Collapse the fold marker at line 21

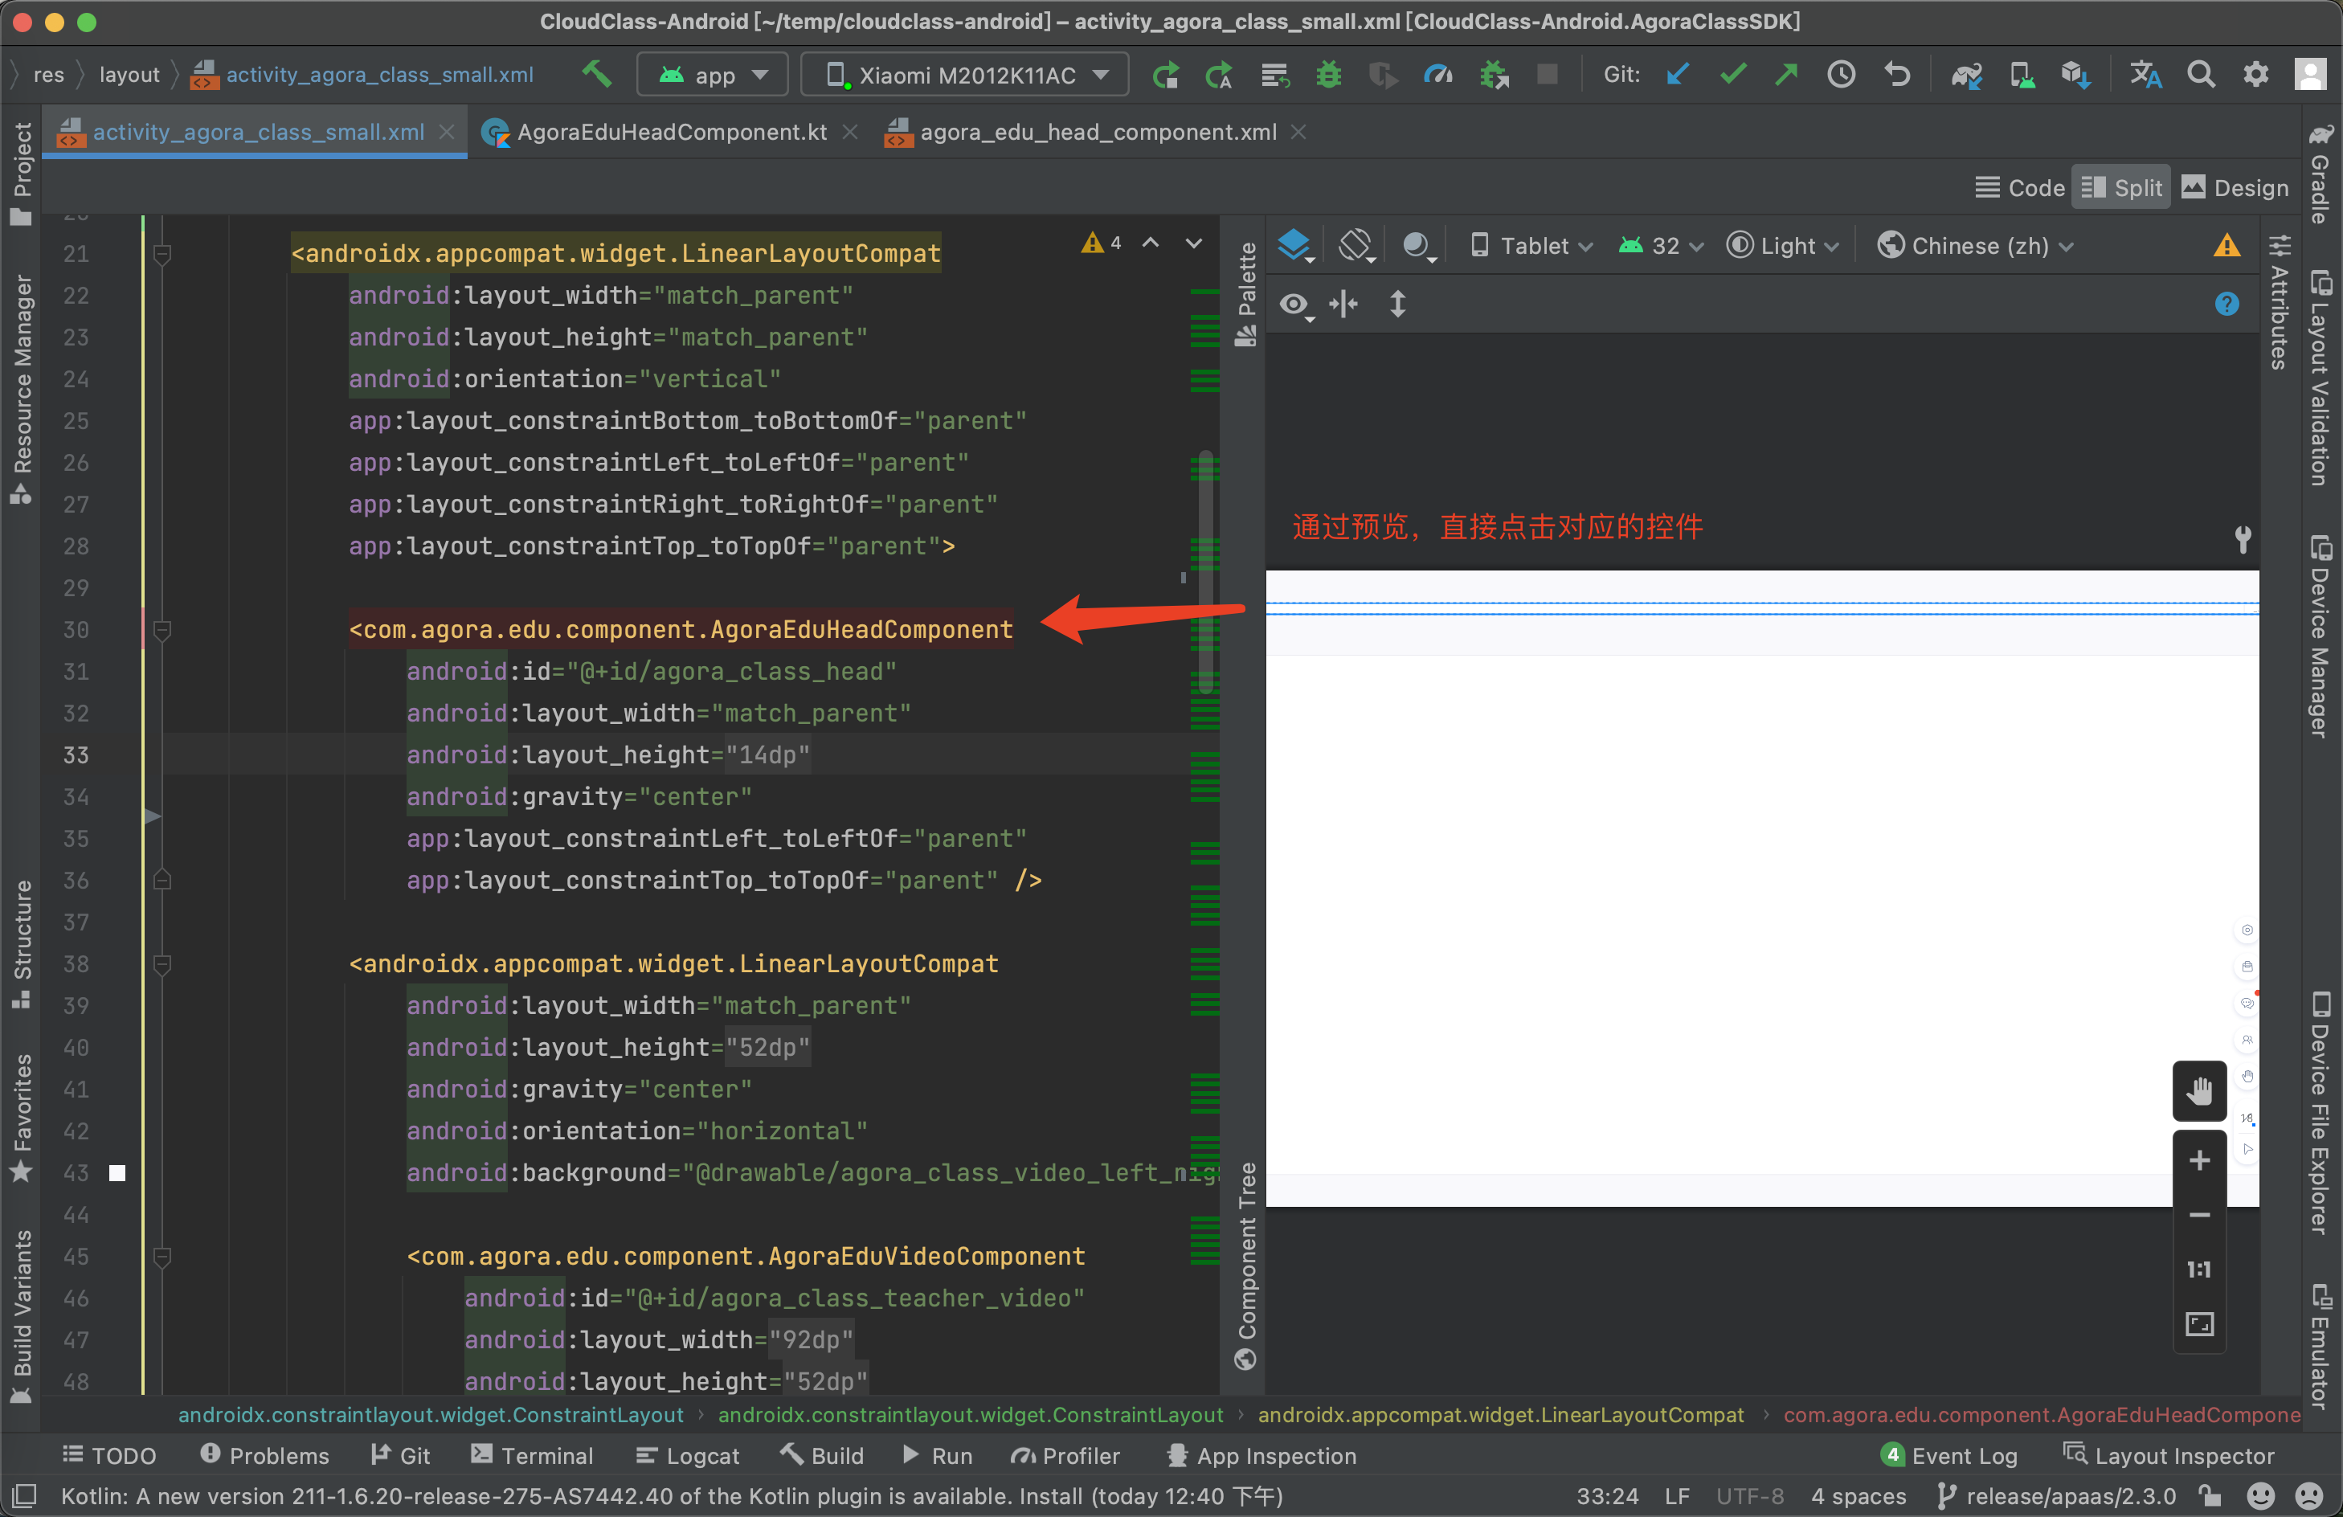coord(162,254)
